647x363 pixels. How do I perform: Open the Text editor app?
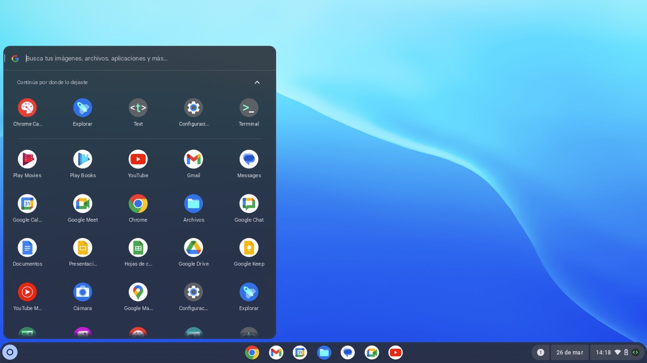point(138,108)
